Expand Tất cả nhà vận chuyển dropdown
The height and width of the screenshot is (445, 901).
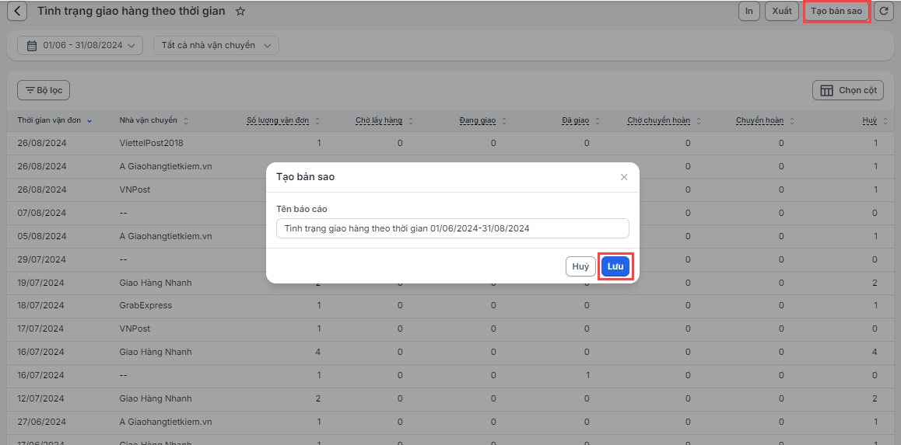coord(216,46)
